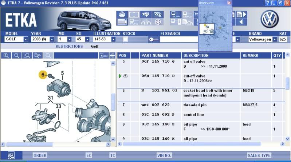Click the illustration horizontal scrollbar thumb
This screenshot has height=162, width=291.
pos(30,144)
